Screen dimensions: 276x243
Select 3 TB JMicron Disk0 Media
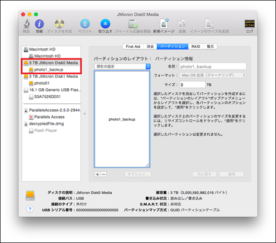(x=51, y=63)
